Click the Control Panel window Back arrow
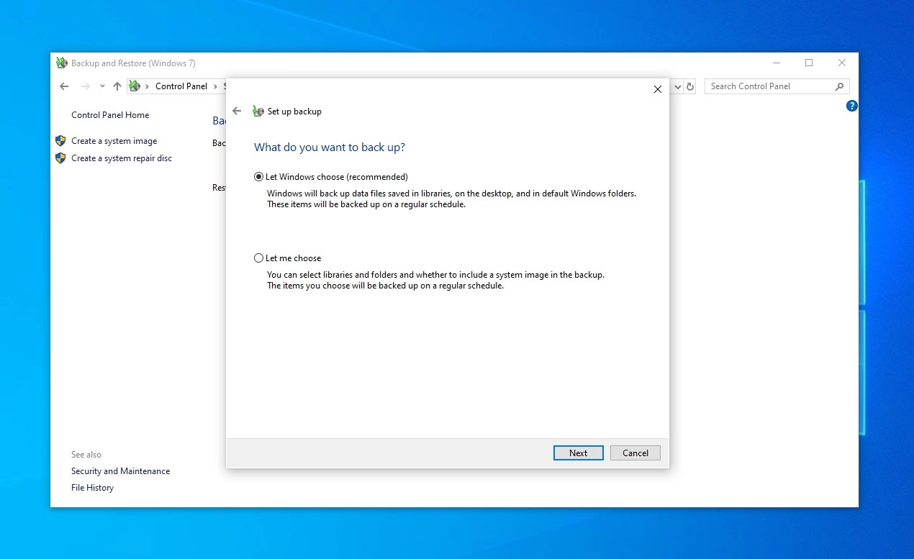The width and height of the screenshot is (914, 559). click(64, 86)
